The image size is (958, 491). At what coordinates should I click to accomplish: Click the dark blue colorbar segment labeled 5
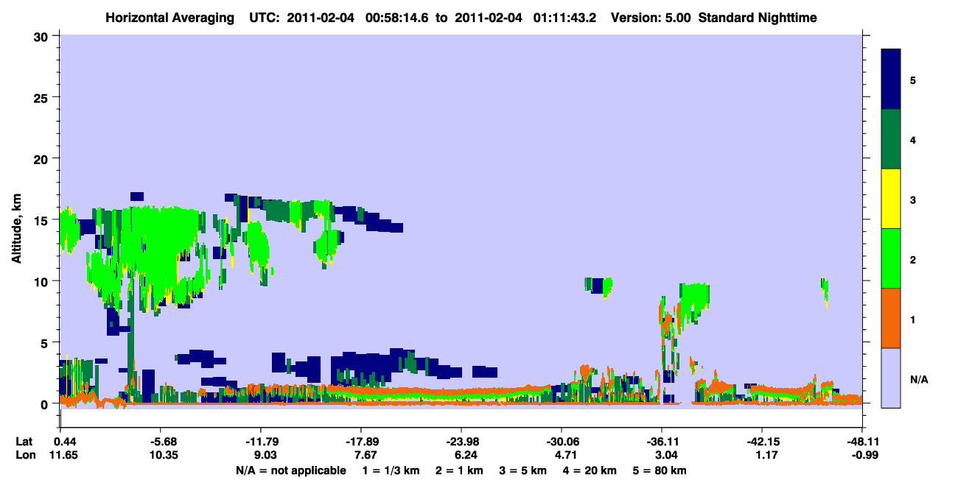point(891,79)
